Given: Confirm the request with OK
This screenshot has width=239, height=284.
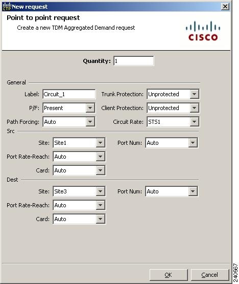Looking at the screenshot, I should click(169, 275).
